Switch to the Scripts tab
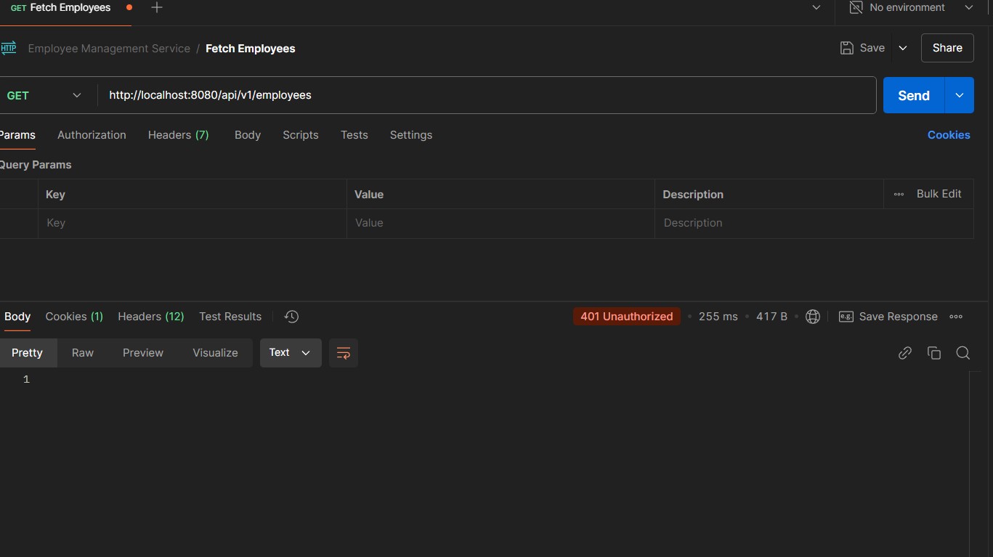The height and width of the screenshot is (557, 993). pos(301,135)
